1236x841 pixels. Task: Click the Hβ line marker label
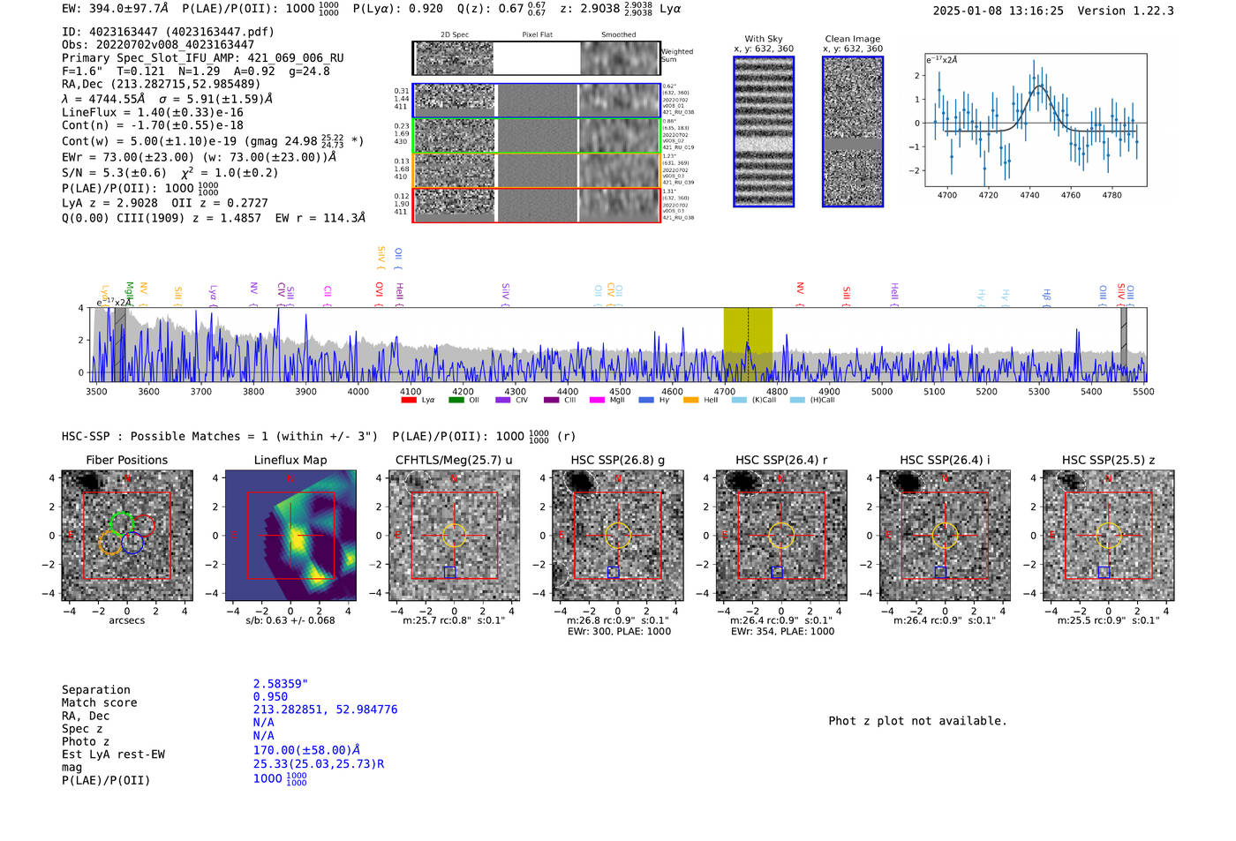point(1046,295)
